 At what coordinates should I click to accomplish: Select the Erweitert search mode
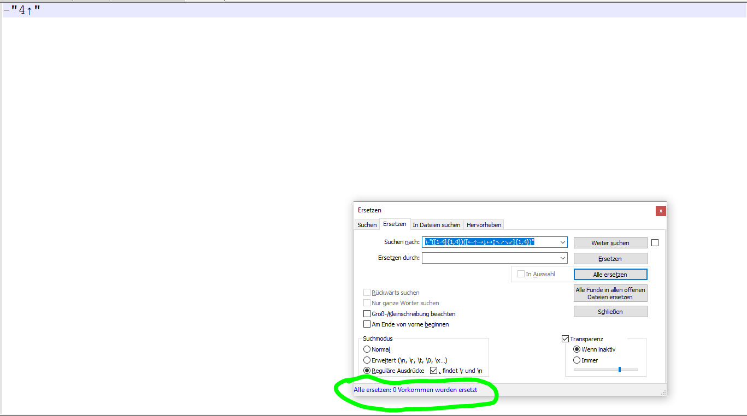click(x=367, y=360)
